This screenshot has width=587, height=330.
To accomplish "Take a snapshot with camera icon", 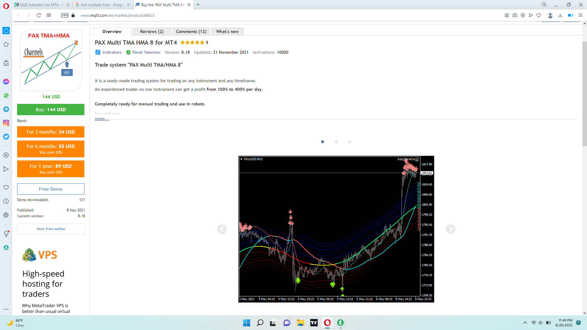I will click(515, 15).
